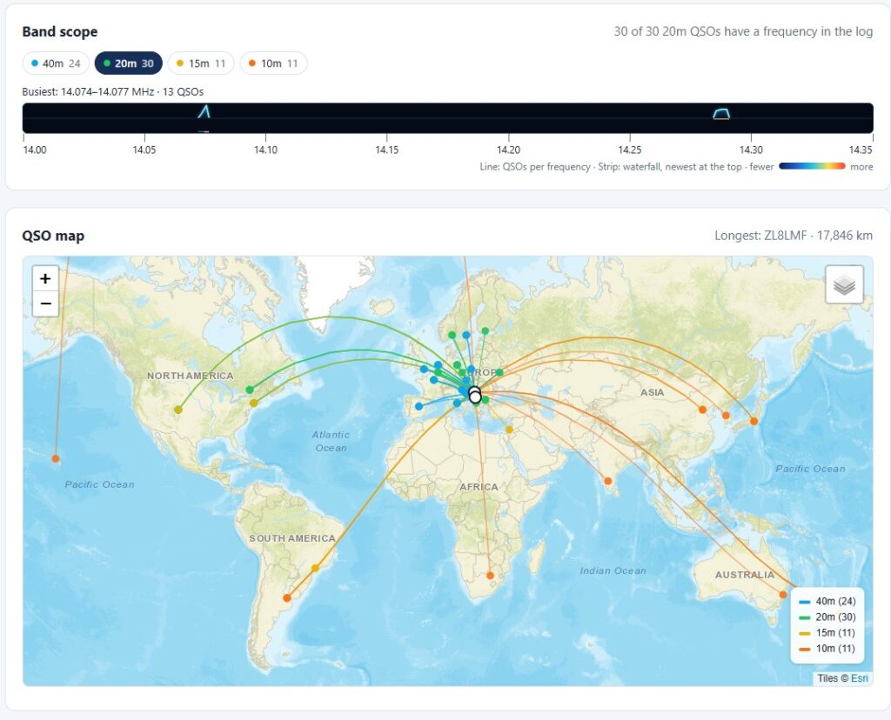
Task: Click the orange QSO marker in southeast Australia
Action: (x=783, y=595)
